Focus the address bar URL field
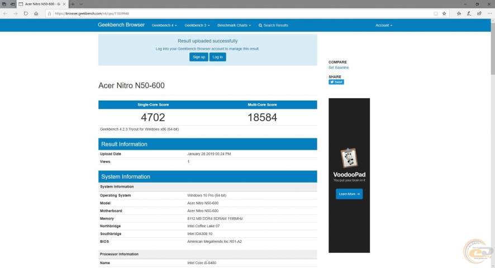Image resolution: width=495 pixels, height=268 pixels. point(240,13)
